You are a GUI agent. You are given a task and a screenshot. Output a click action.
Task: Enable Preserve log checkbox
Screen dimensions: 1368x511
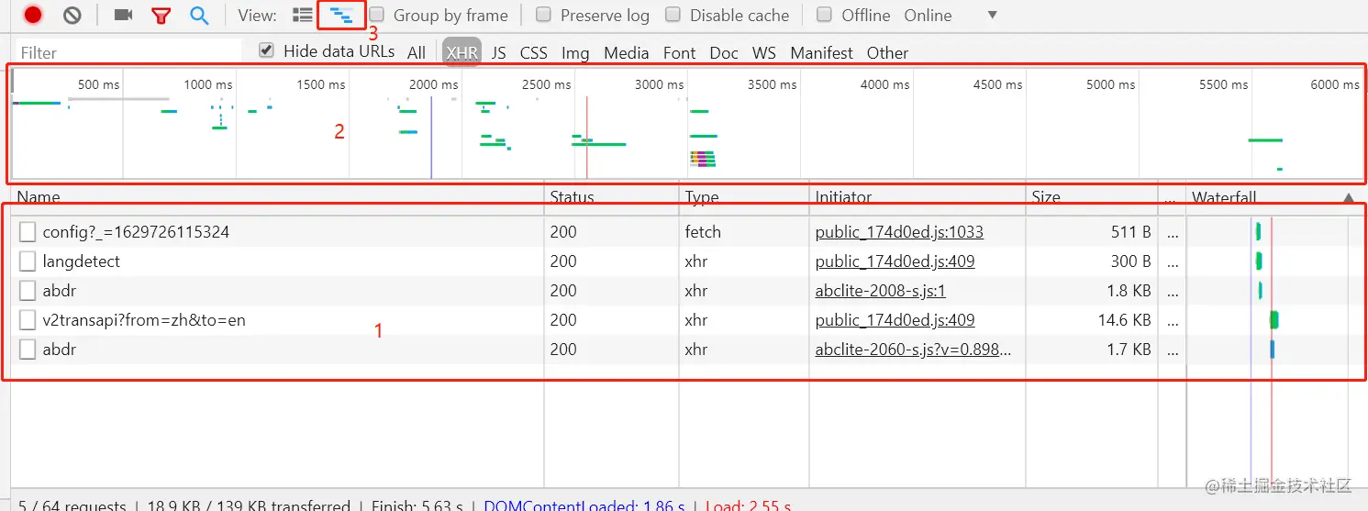[543, 15]
